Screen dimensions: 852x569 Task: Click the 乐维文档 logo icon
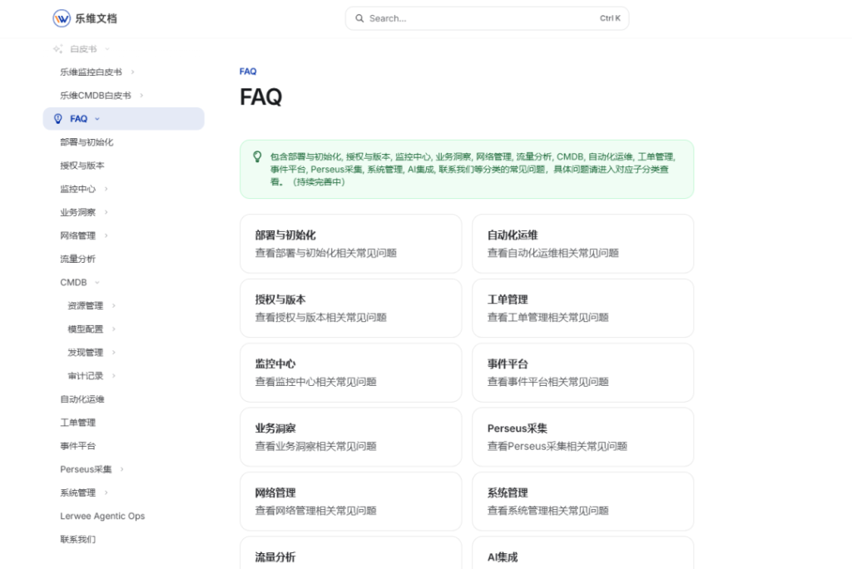(x=62, y=18)
